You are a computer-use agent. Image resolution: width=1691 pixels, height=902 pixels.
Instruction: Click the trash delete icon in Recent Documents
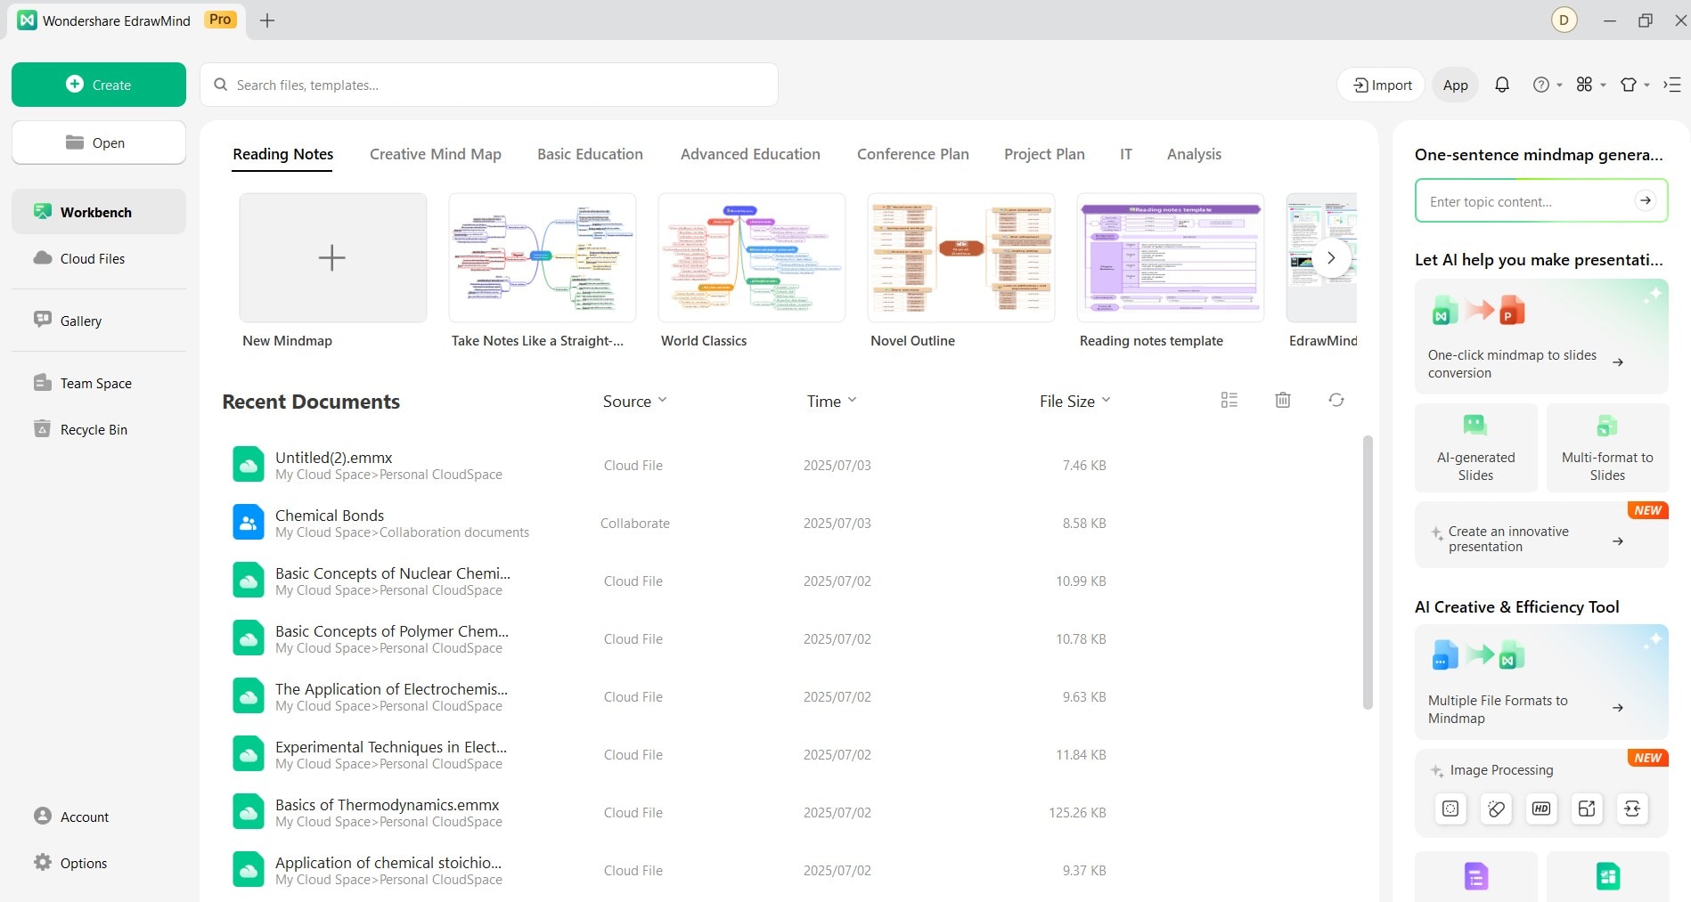point(1283,400)
